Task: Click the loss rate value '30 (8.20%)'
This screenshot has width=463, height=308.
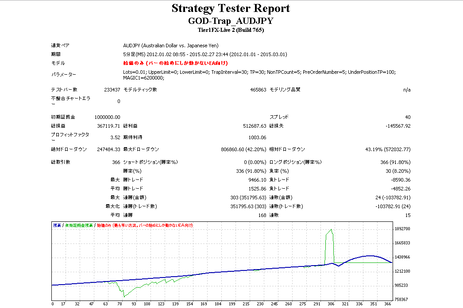Action: click(x=398, y=171)
